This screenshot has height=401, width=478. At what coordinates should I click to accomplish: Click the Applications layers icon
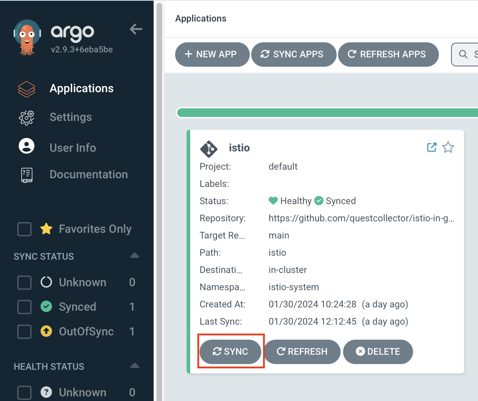tap(27, 89)
